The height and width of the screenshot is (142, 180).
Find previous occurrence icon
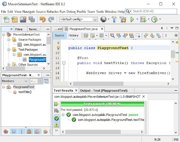119,35
